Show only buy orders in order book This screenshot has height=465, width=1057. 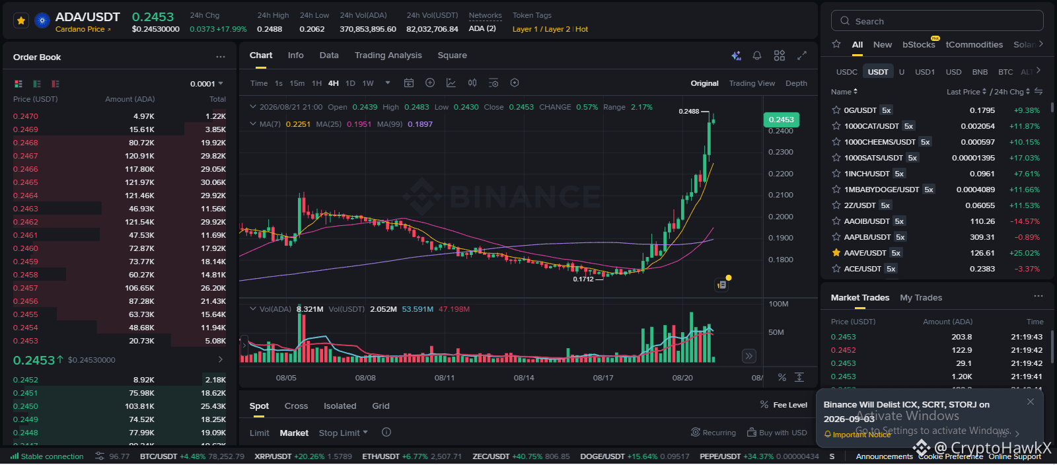coord(37,84)
